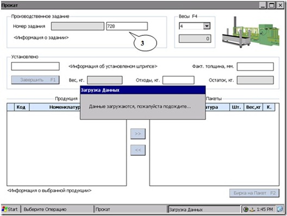Move item left with << button
287x216 pixels.
138,150
